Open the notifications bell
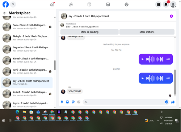This screenshot has width=181, height=132. point(166,4)
